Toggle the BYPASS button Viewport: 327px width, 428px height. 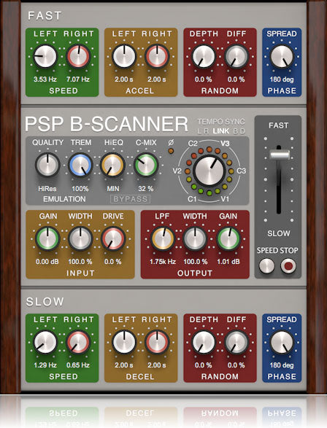pos(131,199)
